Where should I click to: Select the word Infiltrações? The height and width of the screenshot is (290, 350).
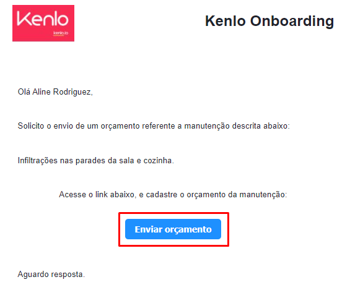38,160
